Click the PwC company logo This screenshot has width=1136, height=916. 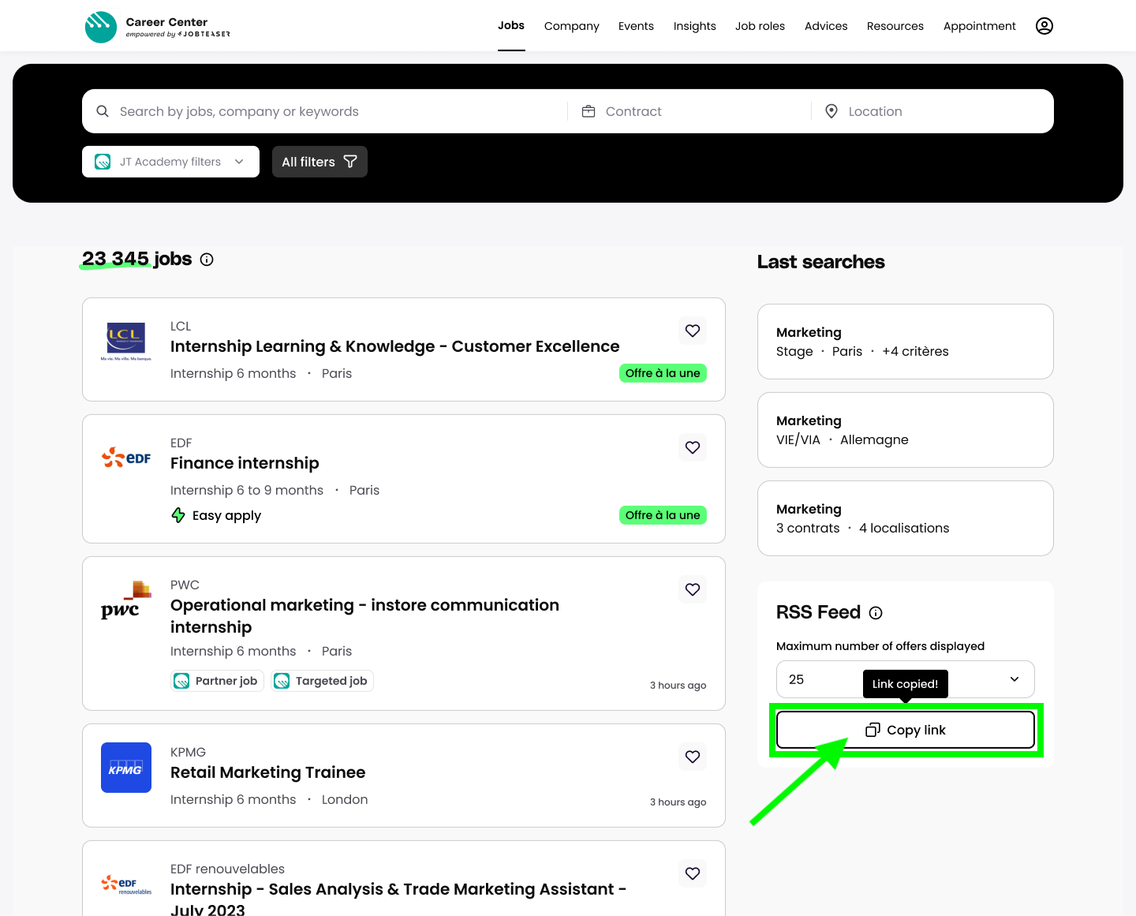click(126, 600)
